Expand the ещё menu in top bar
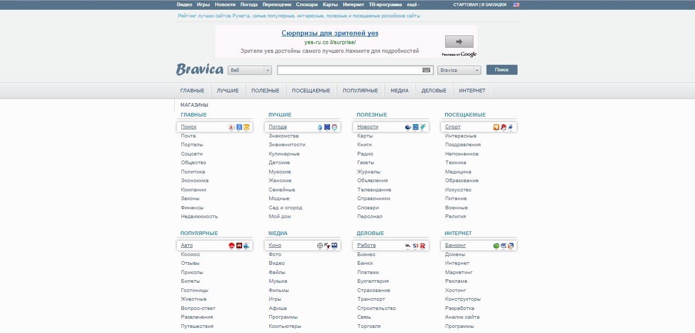Image resolution: width=695 pixels, height=333 pixels. pyautogui.click(x=413, y=5)
